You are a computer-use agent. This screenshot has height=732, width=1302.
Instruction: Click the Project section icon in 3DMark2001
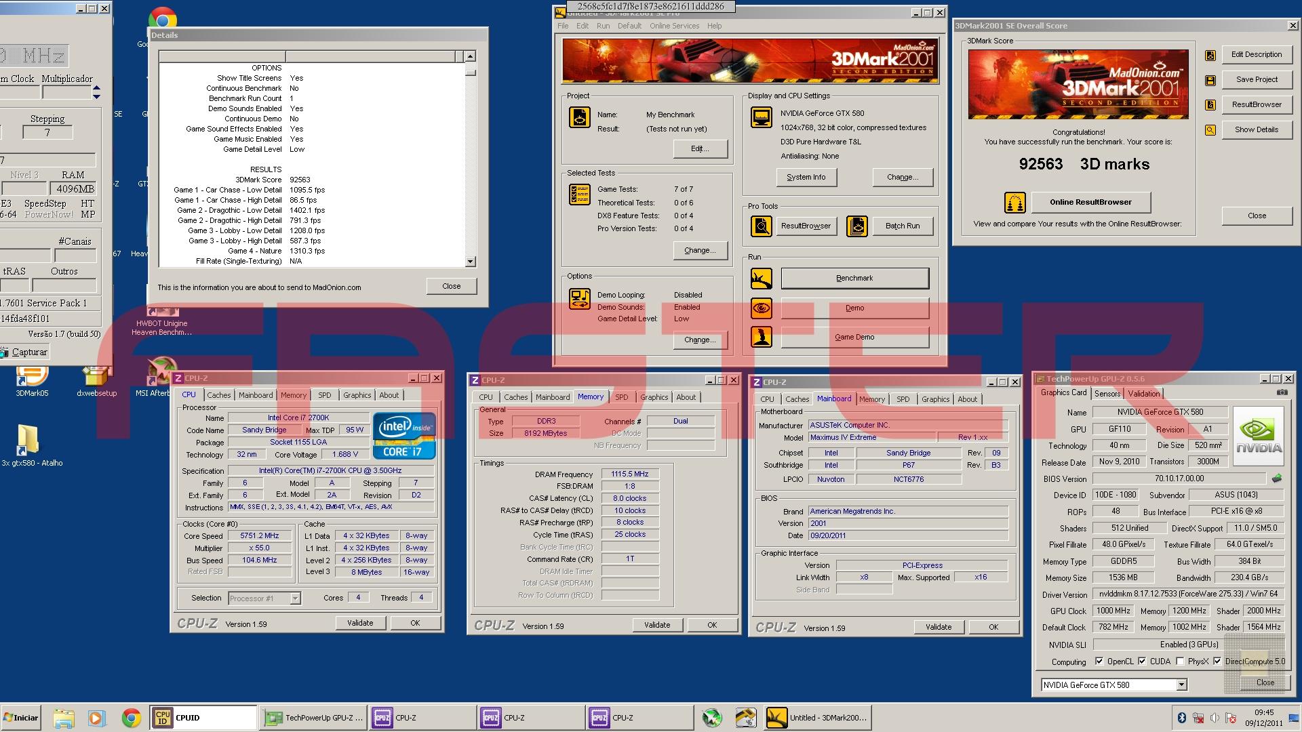pos(580,117)
